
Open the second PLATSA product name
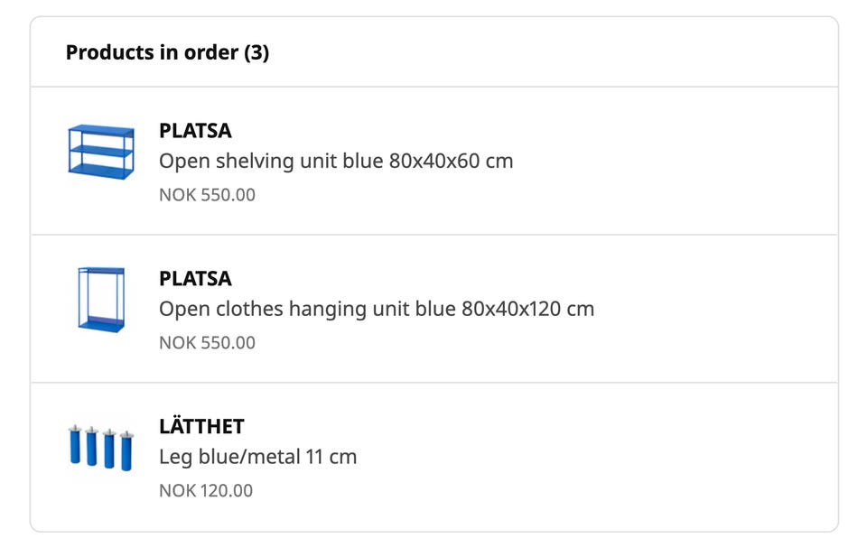coord(195,278)
